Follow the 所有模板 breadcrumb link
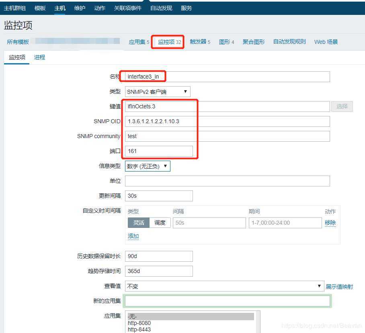The height and width of the screenshot is (333, 365). [18, 42]
